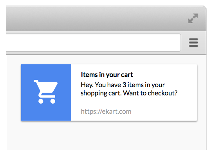This screenshot has width=213, height=156.
Task: Click the right end of address bar
Action: click(176, 43)
